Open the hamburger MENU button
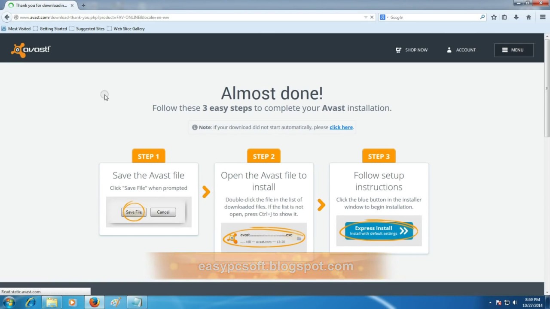 pyautogui.click(x=514, y=50)
